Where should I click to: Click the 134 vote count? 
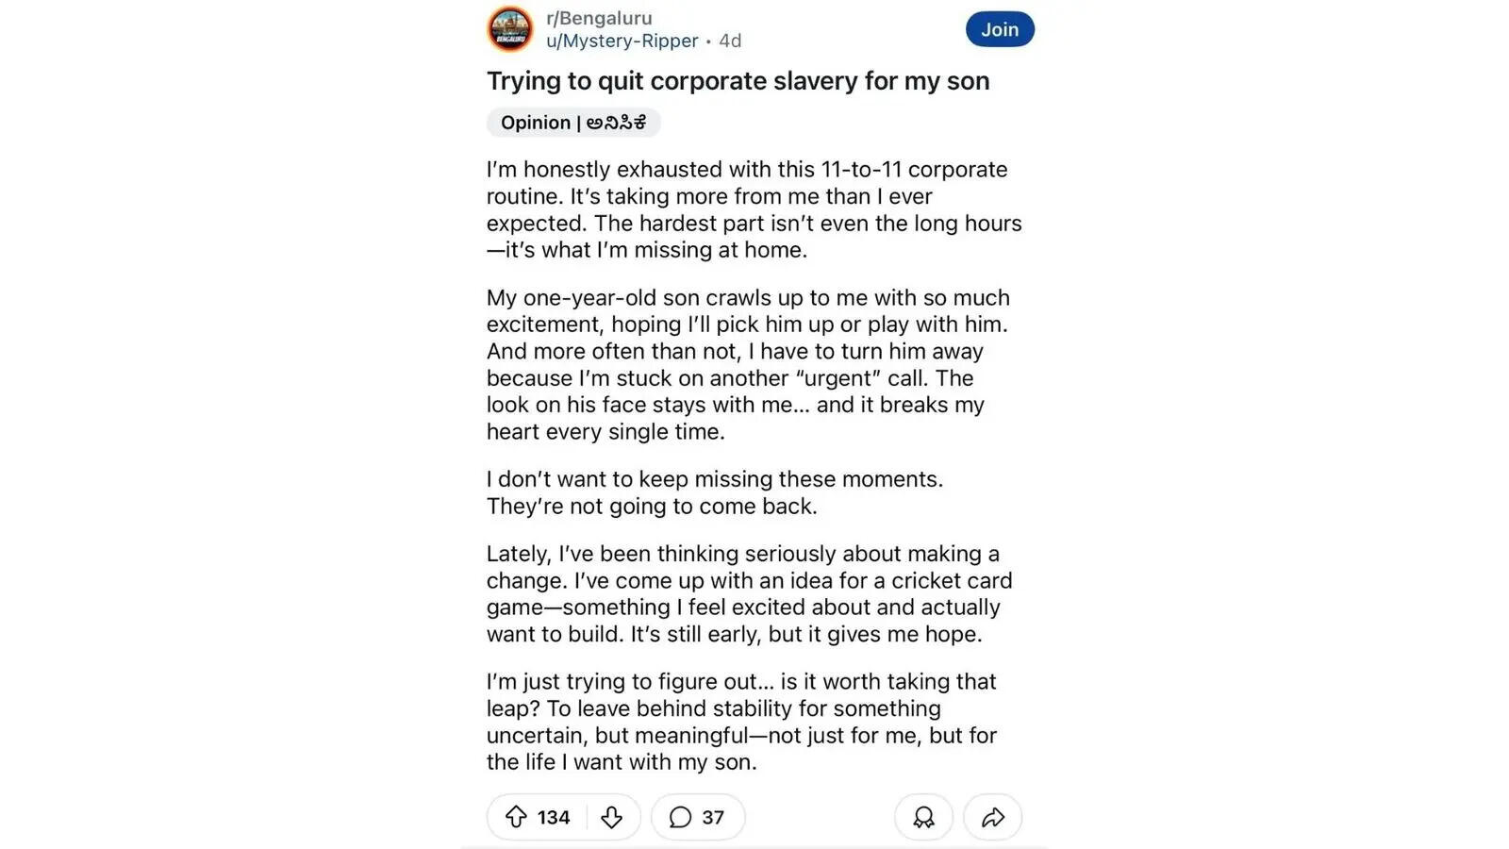point(551,818)
